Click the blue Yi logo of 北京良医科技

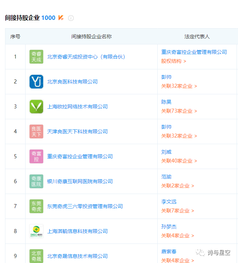point(36,82)
